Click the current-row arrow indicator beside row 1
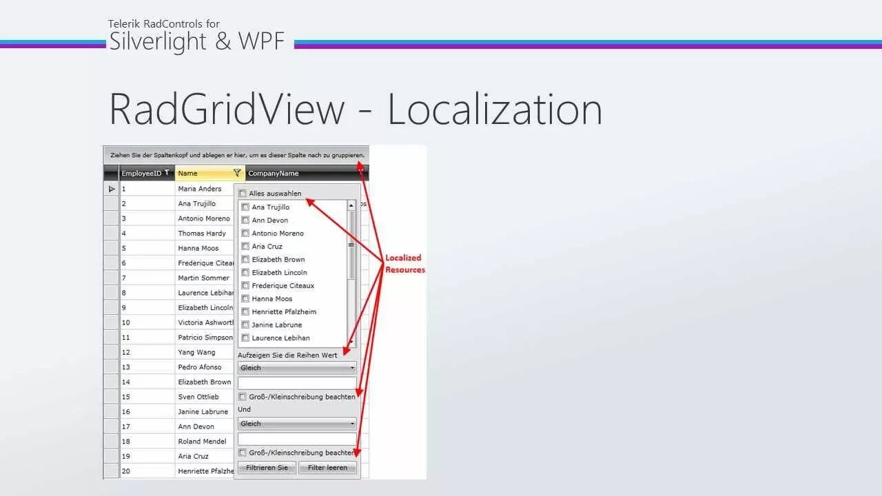The image size is (882, 496). click(x=112, y=189)
